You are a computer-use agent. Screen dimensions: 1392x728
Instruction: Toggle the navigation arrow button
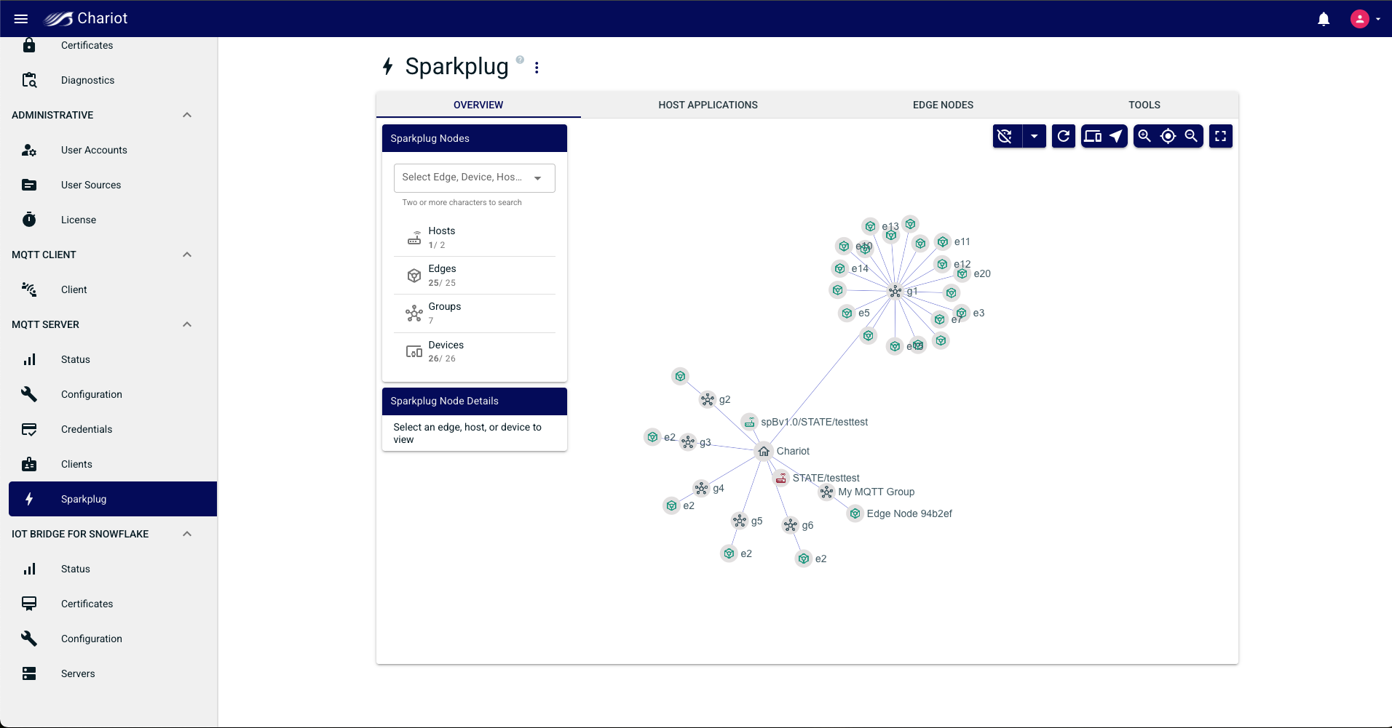pyautogui.click(x=1116, y=136)
